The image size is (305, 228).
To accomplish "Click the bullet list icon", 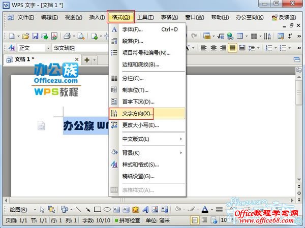I will [283, 48].
